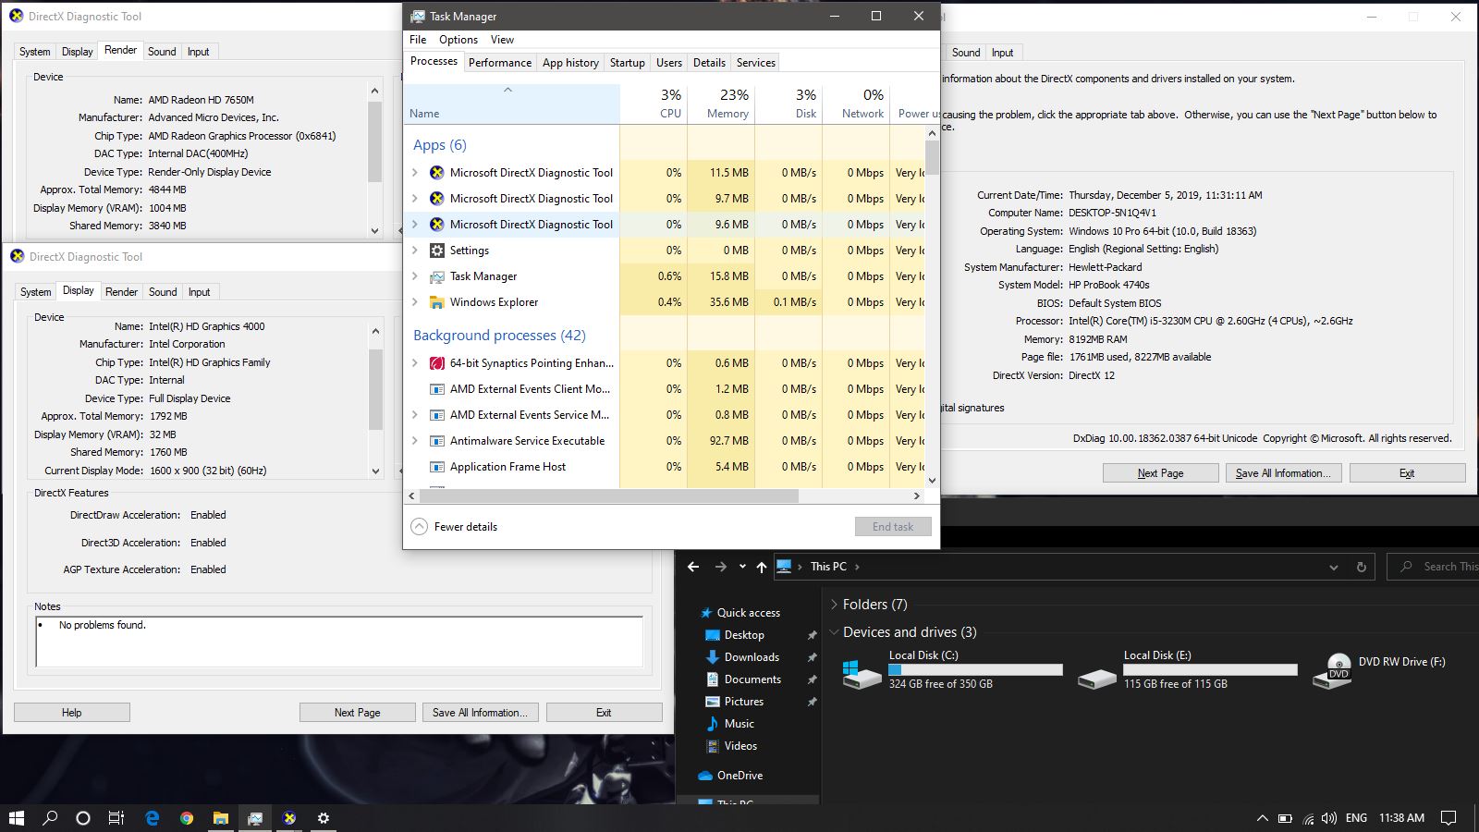Click the File Explorer up arrow button
The width and height of the screenshot is (1479, 832).
[761, 567]
